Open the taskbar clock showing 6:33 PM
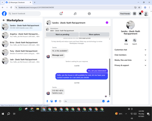The width and height of the screenshot is (152, 121). [x=141, y=114]
